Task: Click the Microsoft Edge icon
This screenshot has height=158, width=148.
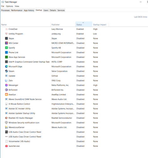Action: (6, 66)
